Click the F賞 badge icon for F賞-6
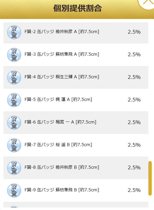 pos(14,123)
